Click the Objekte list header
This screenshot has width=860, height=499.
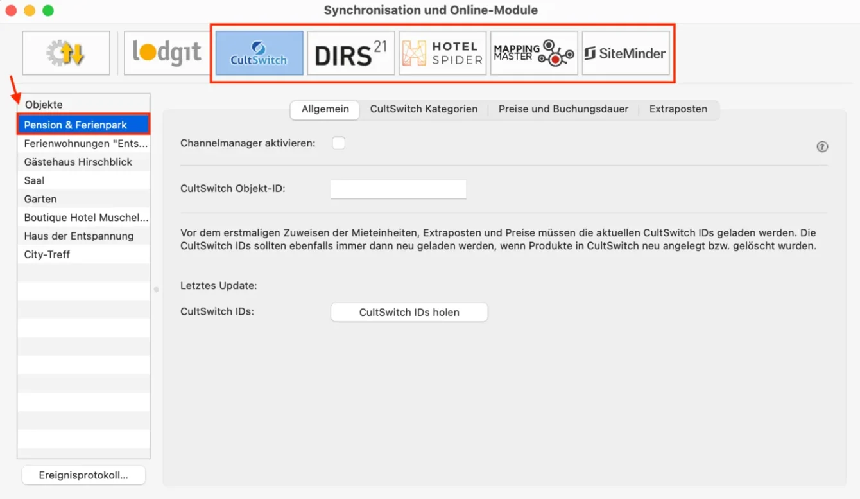coord(83,104)
